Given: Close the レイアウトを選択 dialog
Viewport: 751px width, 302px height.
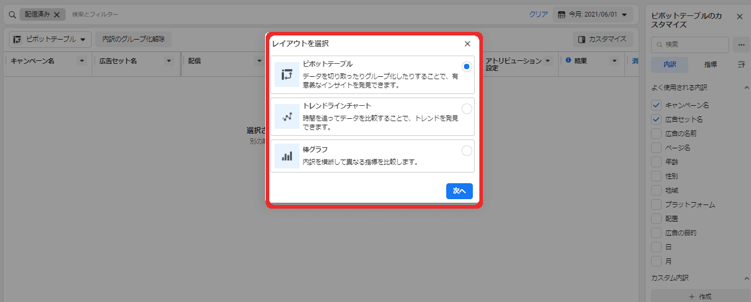Looking at the screenshot, I should pyautogui.click(x=468, y=44).
